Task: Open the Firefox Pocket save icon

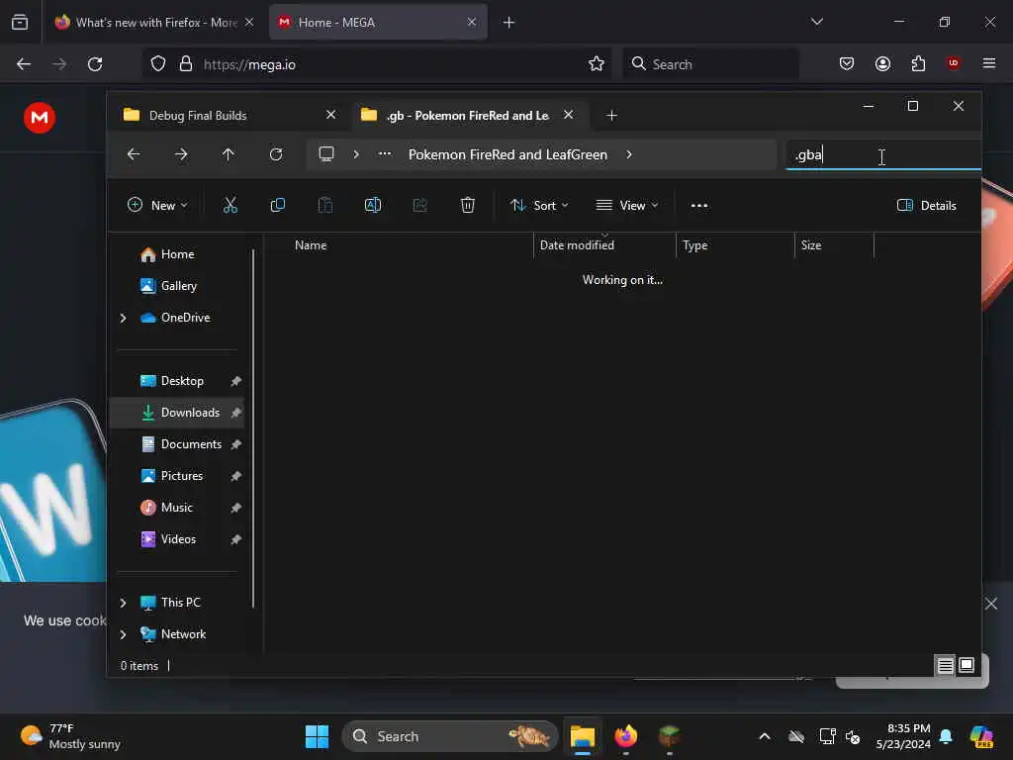Action: pyautogui.click(x=847, y=64)
